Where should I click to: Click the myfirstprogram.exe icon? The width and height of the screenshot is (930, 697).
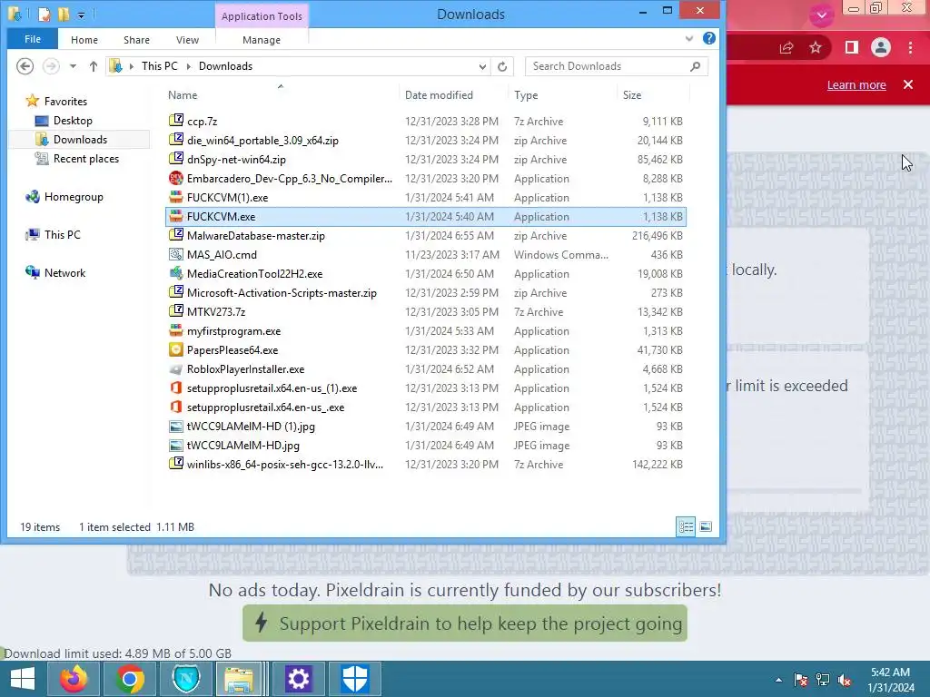click(x=175, y=330)
